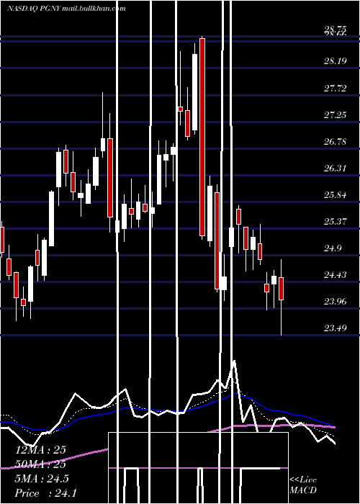This screenshot has height=504, width=360.
Task: Click the 24.43 price axis label
Action: 336,275
